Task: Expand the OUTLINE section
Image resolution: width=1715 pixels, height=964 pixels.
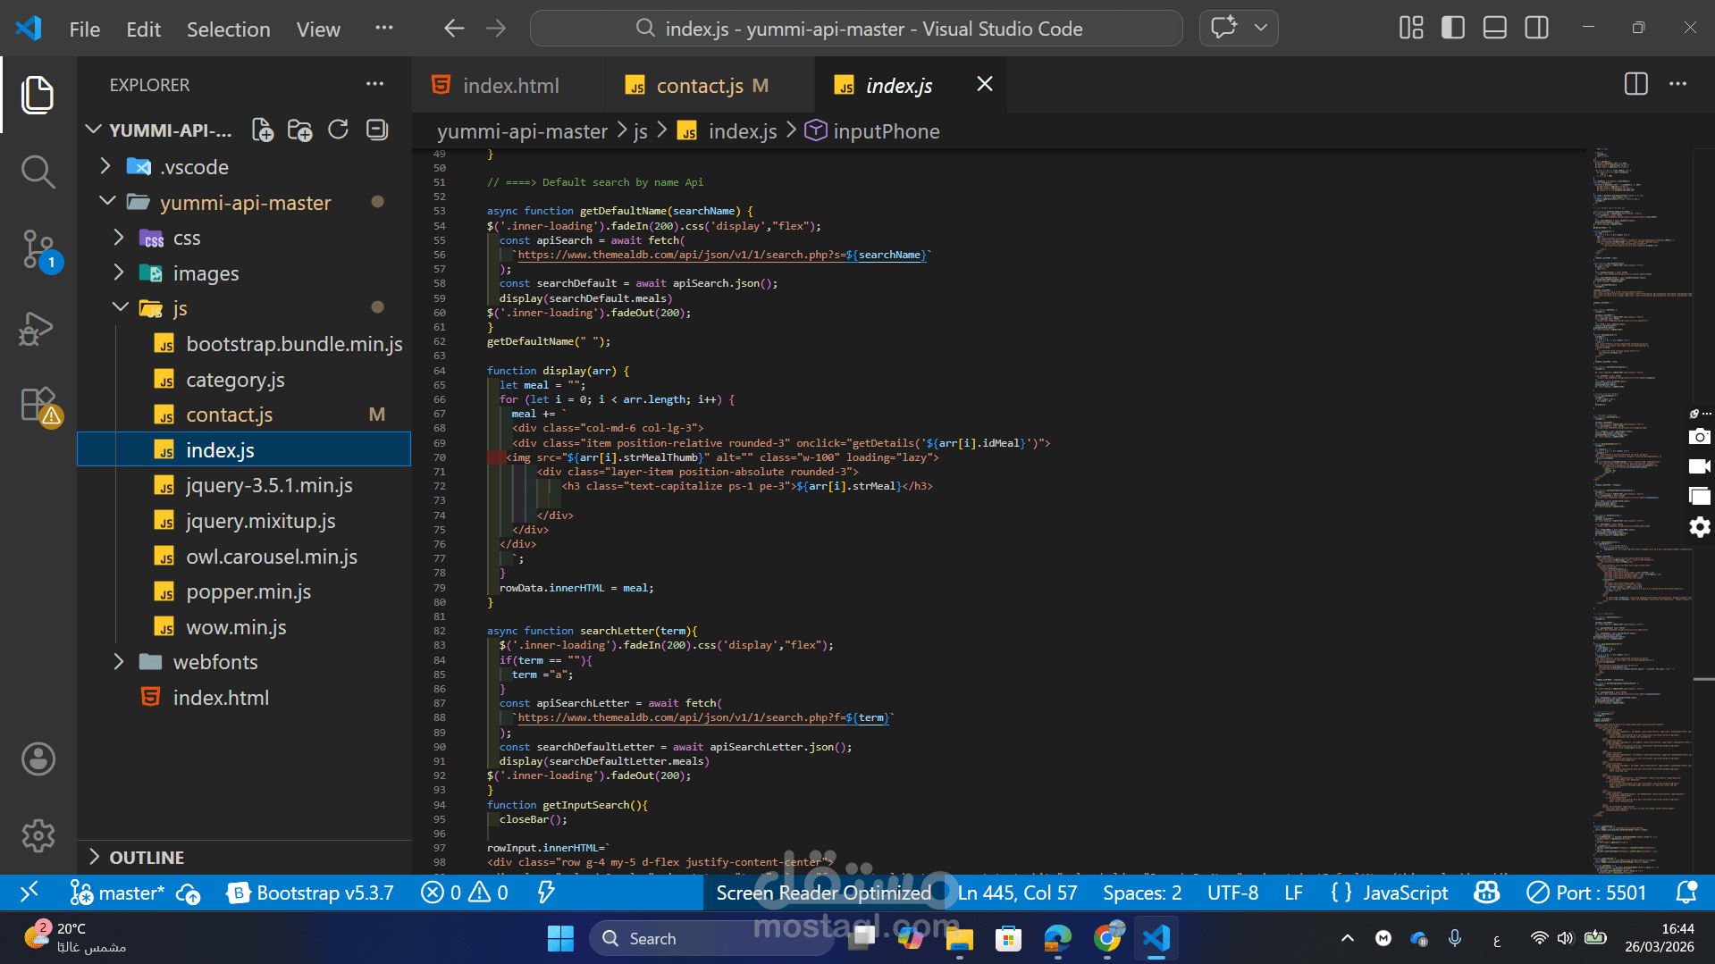Action: (147, 857)
